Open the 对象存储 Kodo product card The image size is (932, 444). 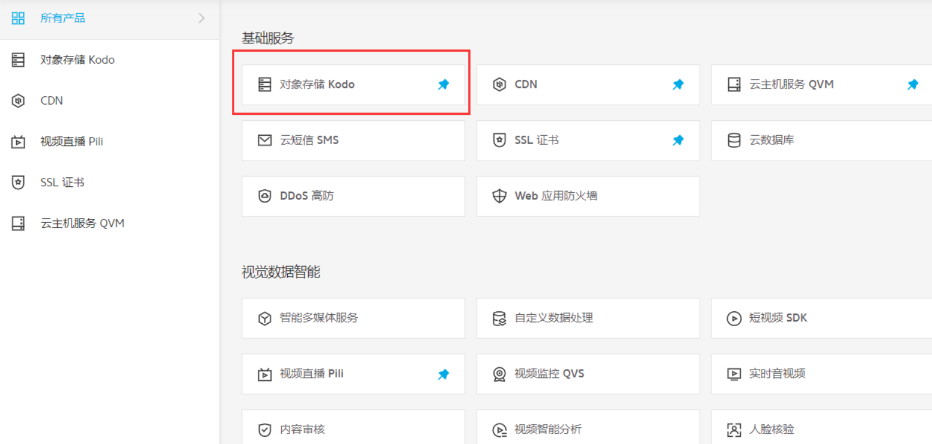coord(353,85)
